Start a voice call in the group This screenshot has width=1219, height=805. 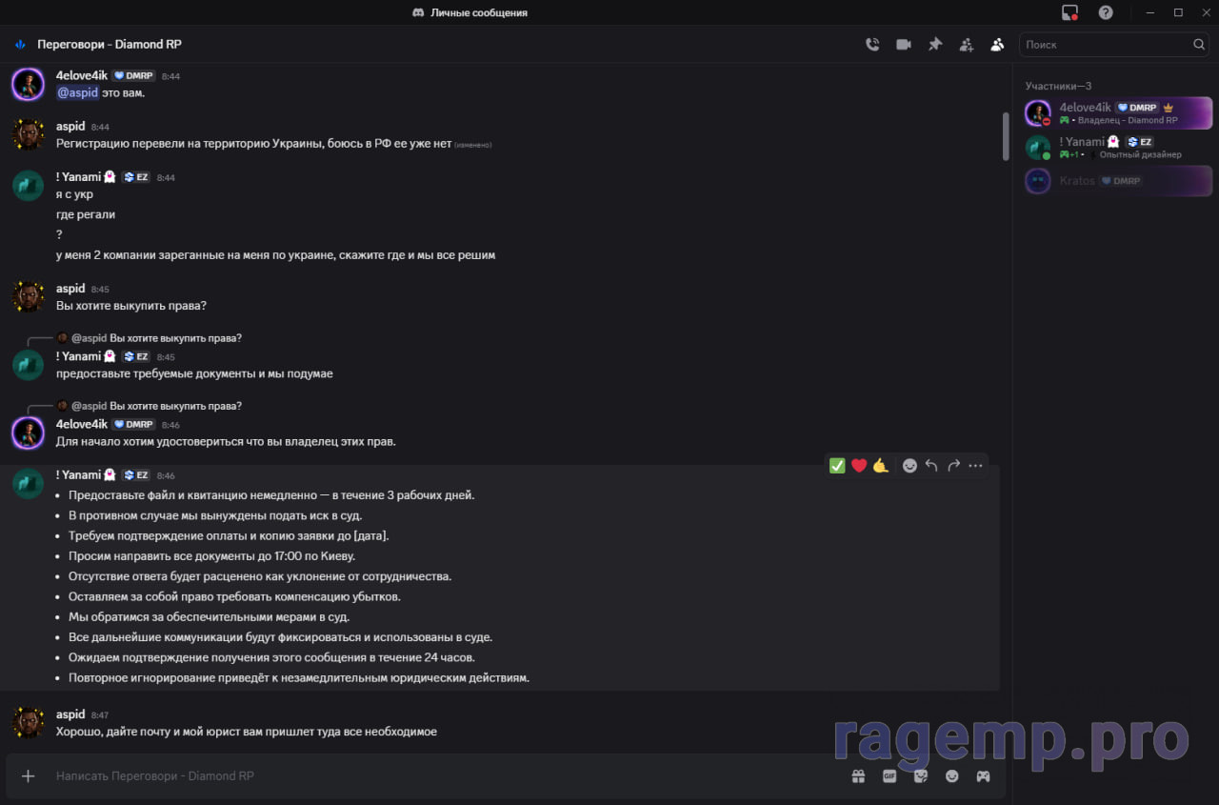871,45
